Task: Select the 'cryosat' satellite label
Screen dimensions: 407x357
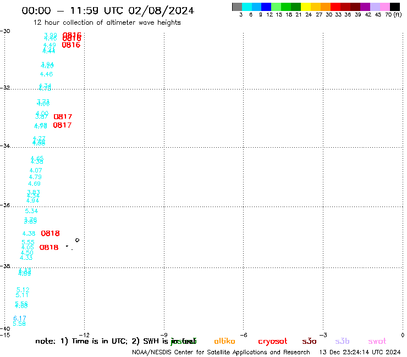Action: [273, 341]
